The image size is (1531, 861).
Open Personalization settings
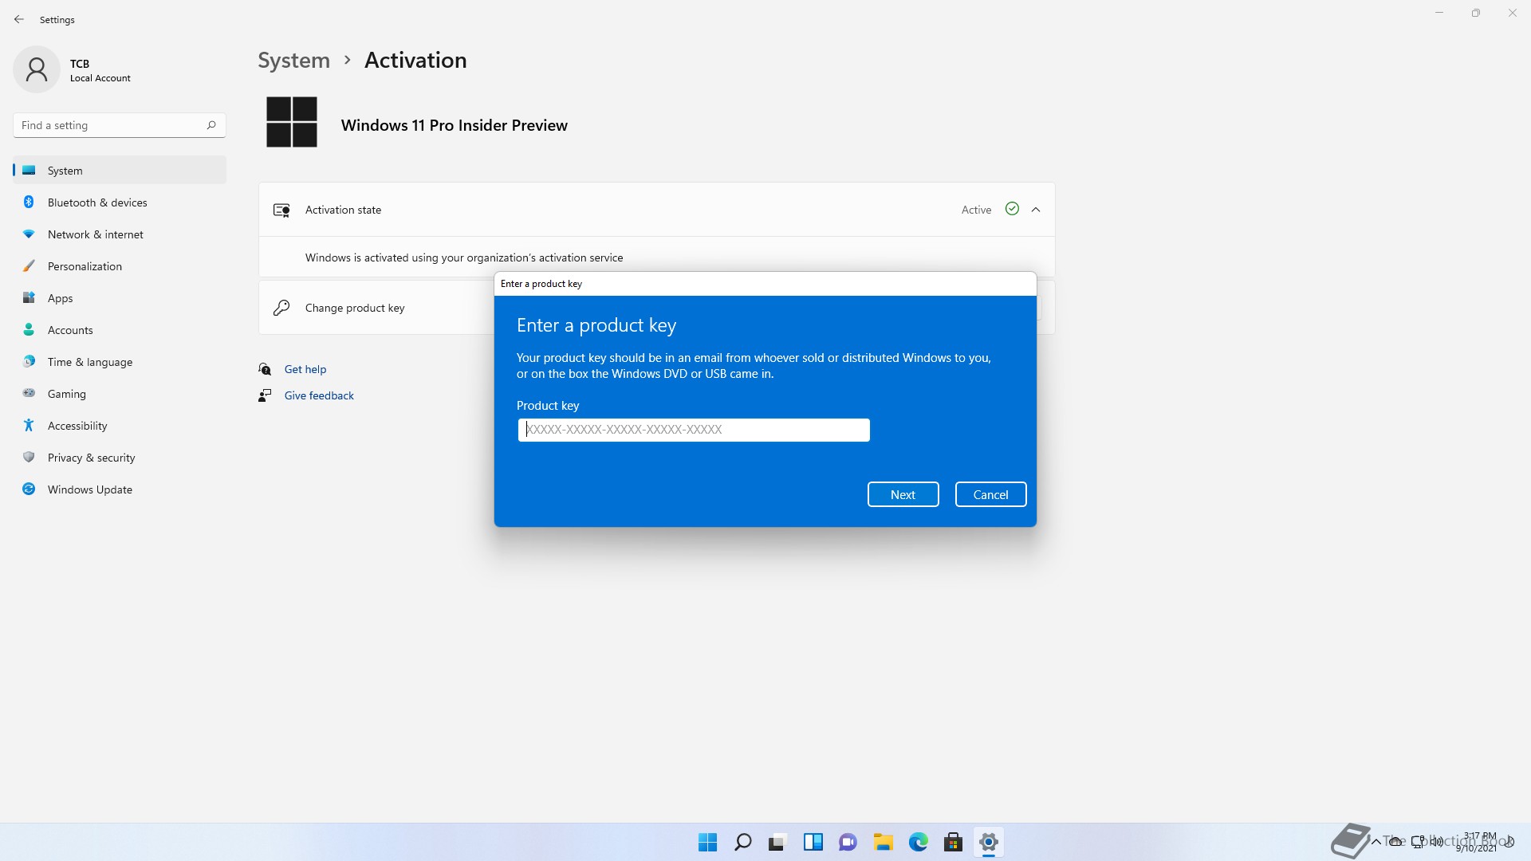120,266
